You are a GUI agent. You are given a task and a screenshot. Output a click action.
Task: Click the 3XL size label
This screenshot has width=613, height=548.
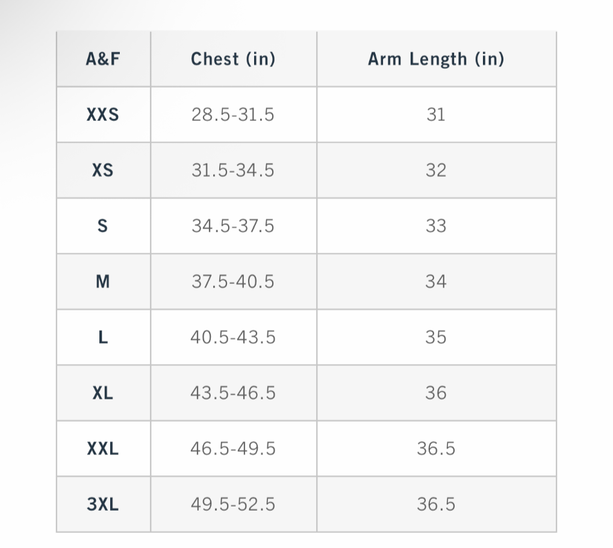(103, 504)
